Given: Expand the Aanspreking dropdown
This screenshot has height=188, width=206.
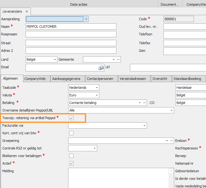Looking at the screenshot, I should point(86,19).
